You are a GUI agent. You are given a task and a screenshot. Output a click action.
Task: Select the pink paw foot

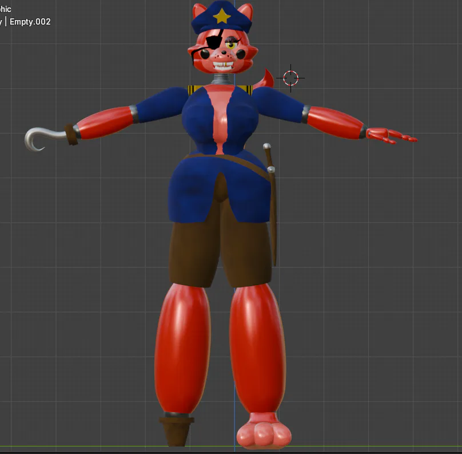[264, 432]
